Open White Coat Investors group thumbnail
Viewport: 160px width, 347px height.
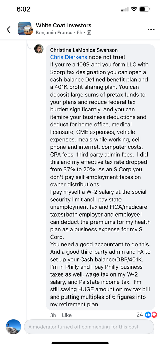[24, 28]
